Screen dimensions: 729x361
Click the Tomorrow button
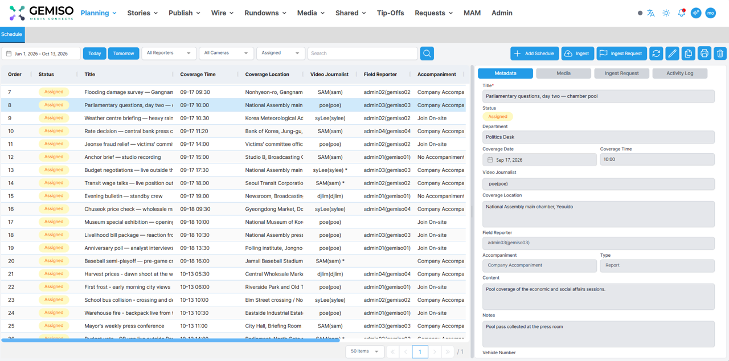[124, 54]
